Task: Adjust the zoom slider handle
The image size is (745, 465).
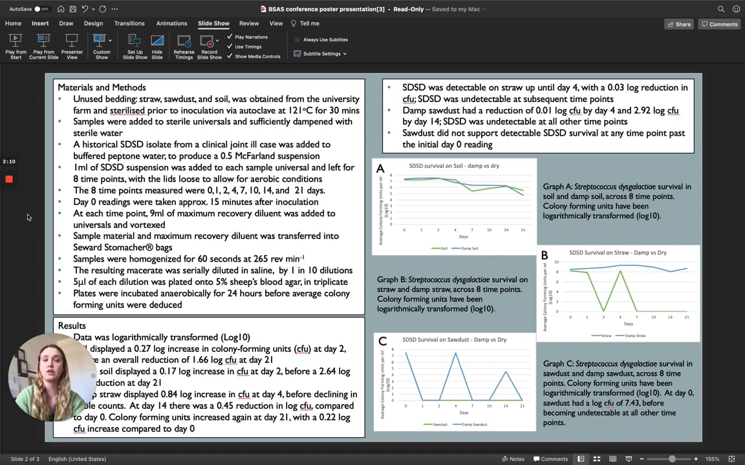Action: click(672, 459)
